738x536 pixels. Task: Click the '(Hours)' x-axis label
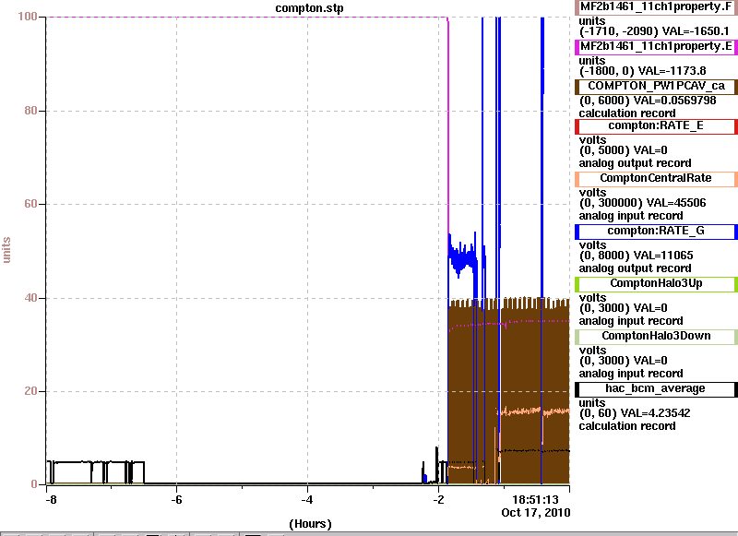point(310,524)
